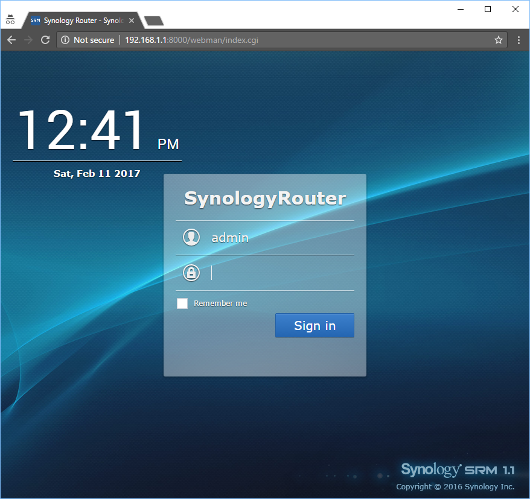Click the date Sat, Feb 11 2017
This screenshot has height=499, width=530.
97,173
